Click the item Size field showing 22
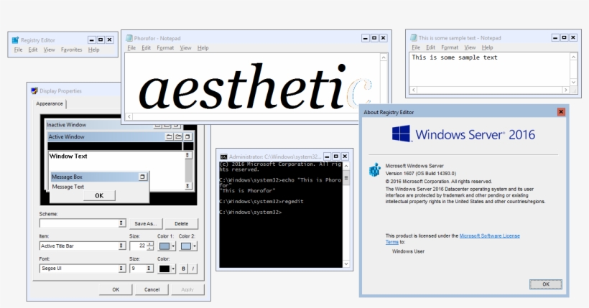This screenshot has width=589, height=308. pyautogui.click(x=138, y=246)
